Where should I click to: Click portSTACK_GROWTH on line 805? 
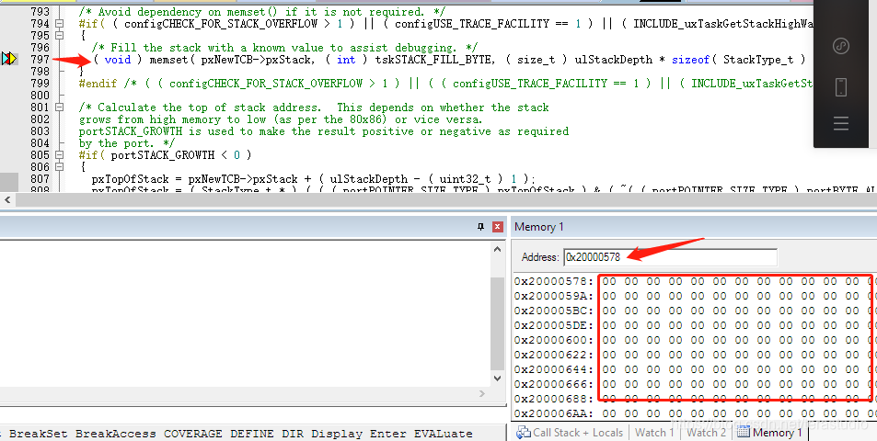pos(163,155)
